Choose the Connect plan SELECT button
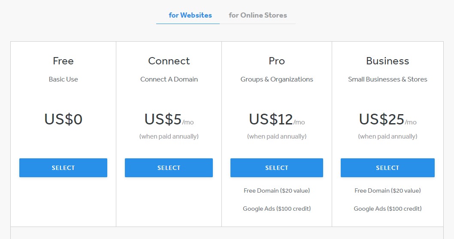454x239 pixels. tap(169, 168)
